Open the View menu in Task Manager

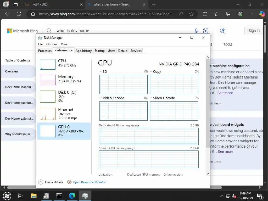click(64, 44)
